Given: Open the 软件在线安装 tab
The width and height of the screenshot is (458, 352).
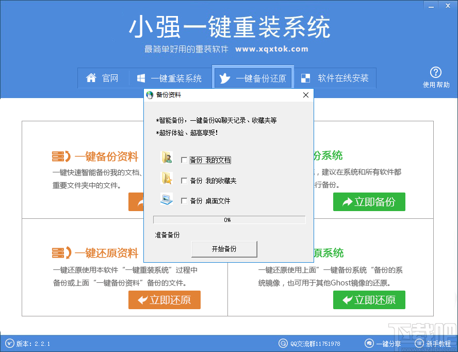Looking at the screenshot, I should pyautogui.click(x=336, y=78).
